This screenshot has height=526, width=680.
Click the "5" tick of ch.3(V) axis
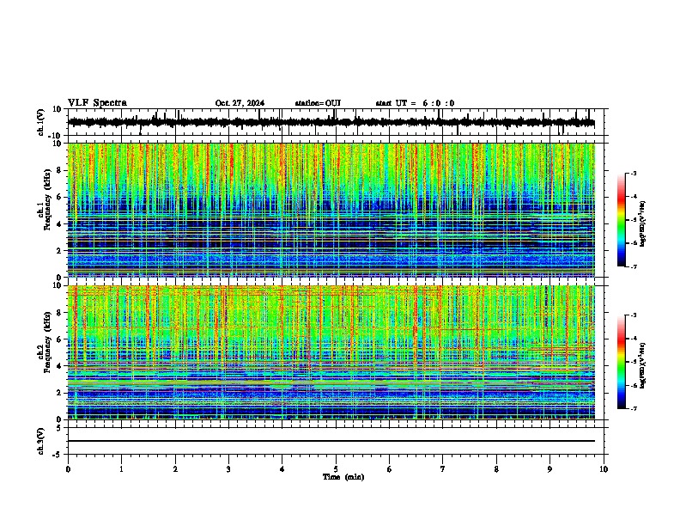(59, 427)
